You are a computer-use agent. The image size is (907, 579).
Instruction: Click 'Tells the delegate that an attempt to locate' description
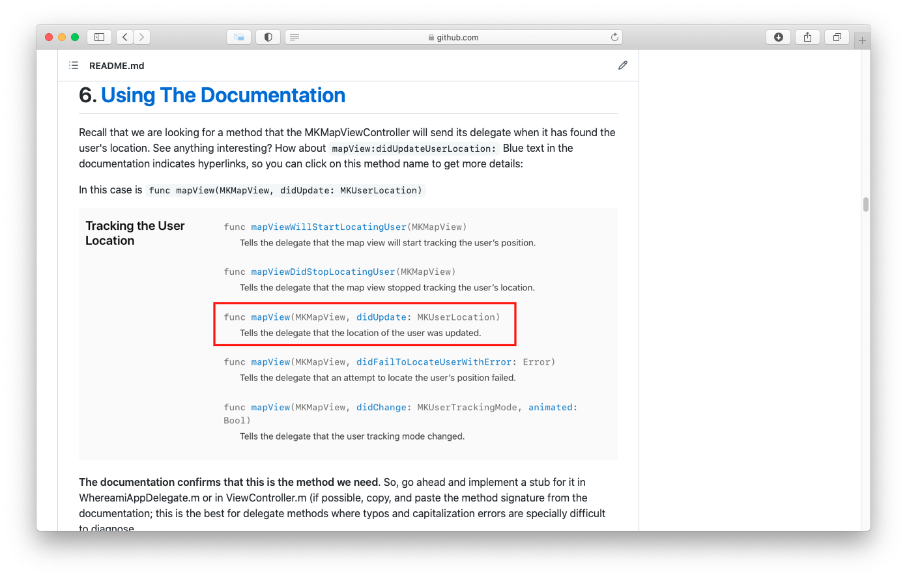[x=378, y=378]
